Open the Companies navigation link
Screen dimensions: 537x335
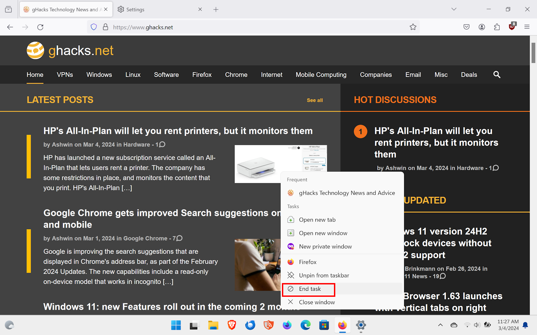[376, 75]
